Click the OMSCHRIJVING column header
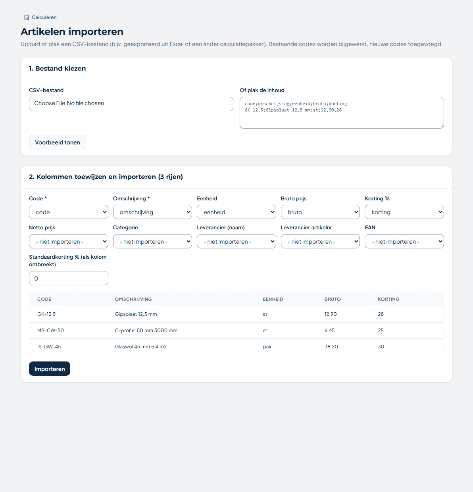Viewport: 473px width, 492px height. coord(133,299)
